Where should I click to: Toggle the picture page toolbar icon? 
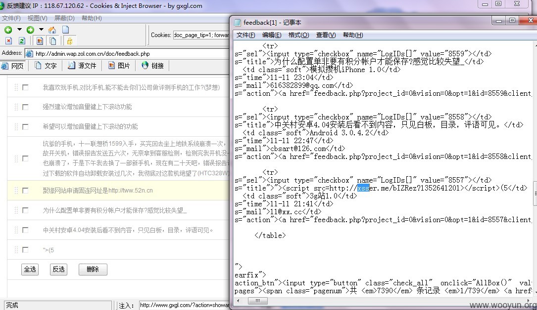pyautogui.click(x=40, y=41)
